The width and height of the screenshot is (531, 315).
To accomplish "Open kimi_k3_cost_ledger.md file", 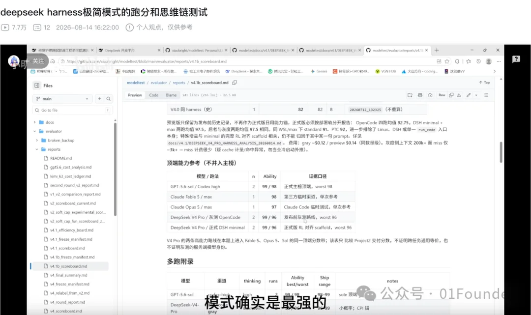I will 70,176.
